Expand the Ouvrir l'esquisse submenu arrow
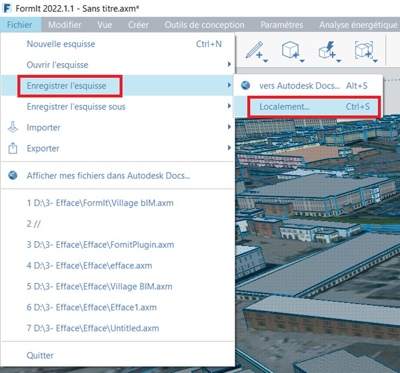 point(229,64)
